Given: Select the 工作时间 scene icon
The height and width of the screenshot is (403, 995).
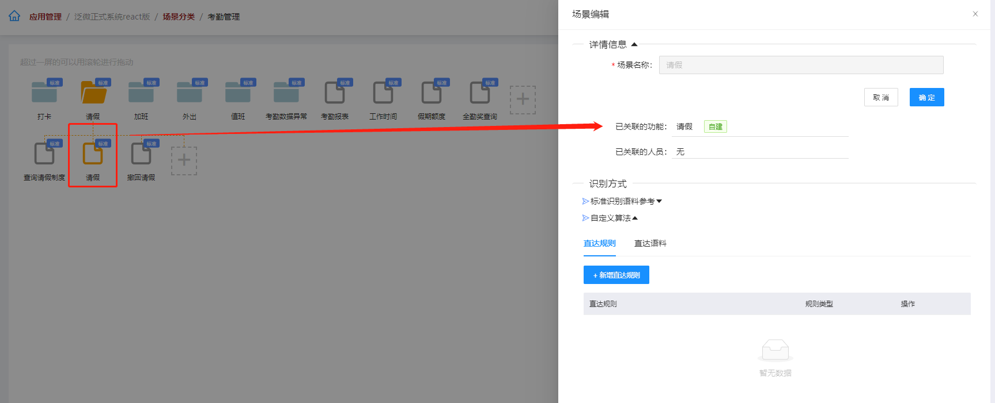Looking at the screenshot, I should (383, 92).
